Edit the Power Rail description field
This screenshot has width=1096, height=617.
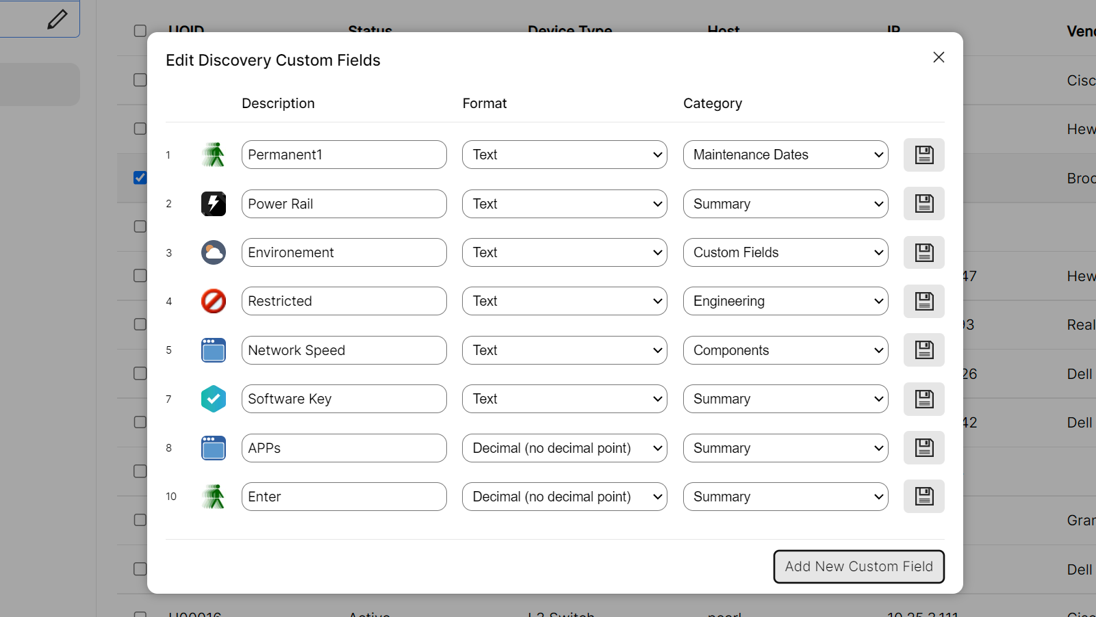click(x=344, y=204)
